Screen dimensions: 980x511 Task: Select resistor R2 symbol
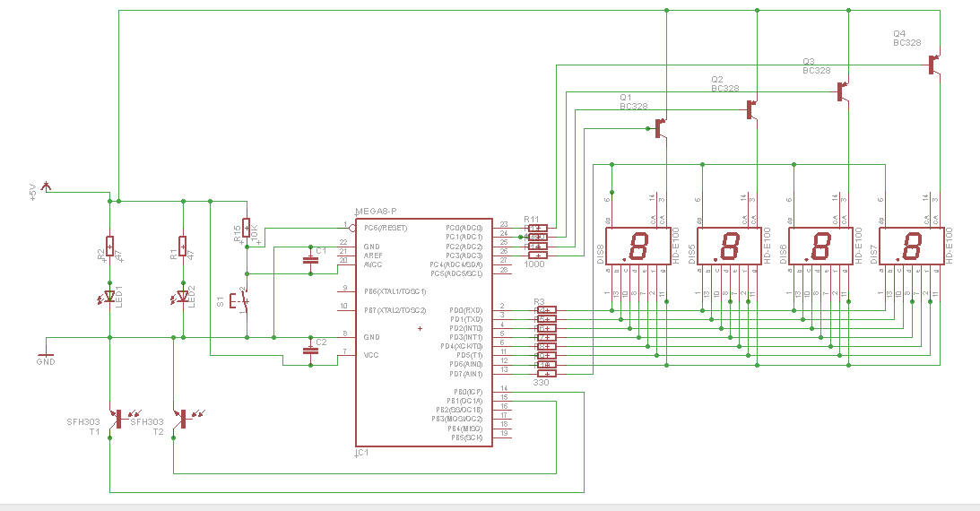pyautogui.click(x=110, y=247)
